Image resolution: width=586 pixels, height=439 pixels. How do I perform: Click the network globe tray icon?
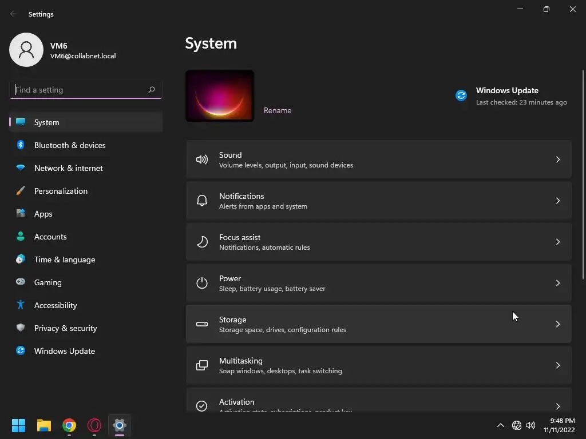click(x=517, y=425)
